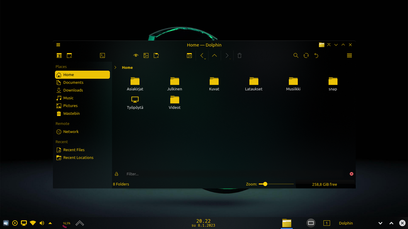Undo the last action

click(316, 55)
